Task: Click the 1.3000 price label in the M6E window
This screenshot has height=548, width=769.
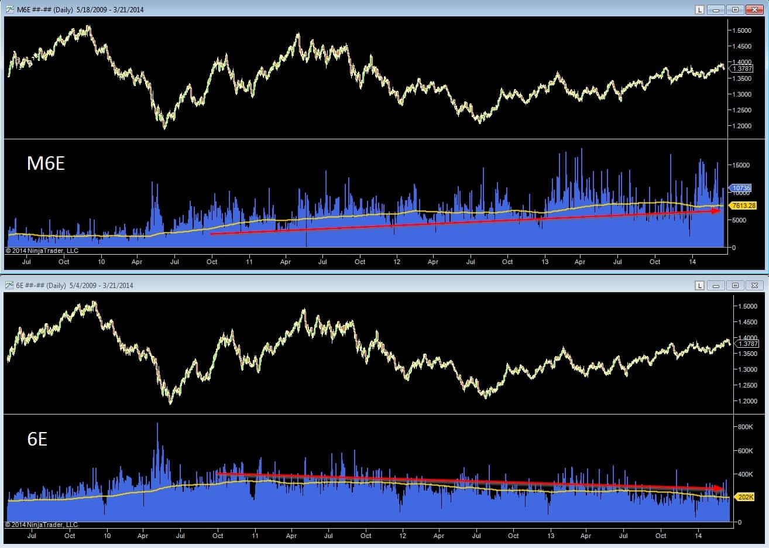Action: pos(741,94)
